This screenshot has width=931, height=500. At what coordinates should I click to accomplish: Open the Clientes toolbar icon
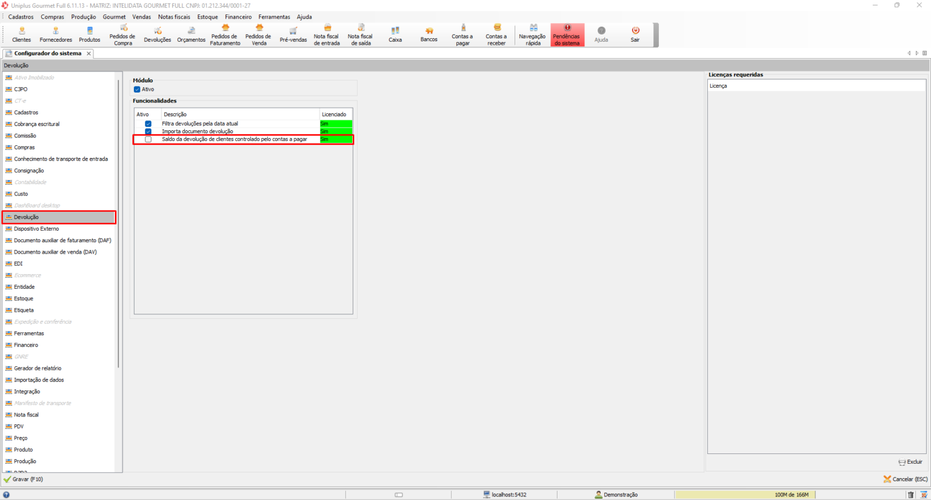pos(22,35)
